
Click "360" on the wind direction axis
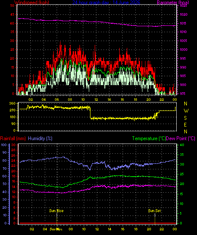tap(12, 103)
